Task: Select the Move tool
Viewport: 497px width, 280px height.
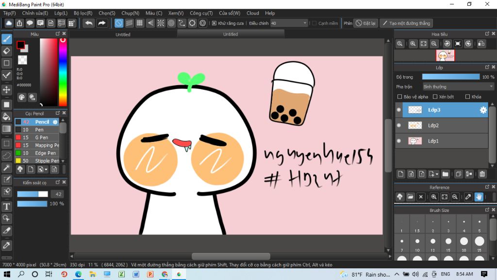Action: point(7,90)
